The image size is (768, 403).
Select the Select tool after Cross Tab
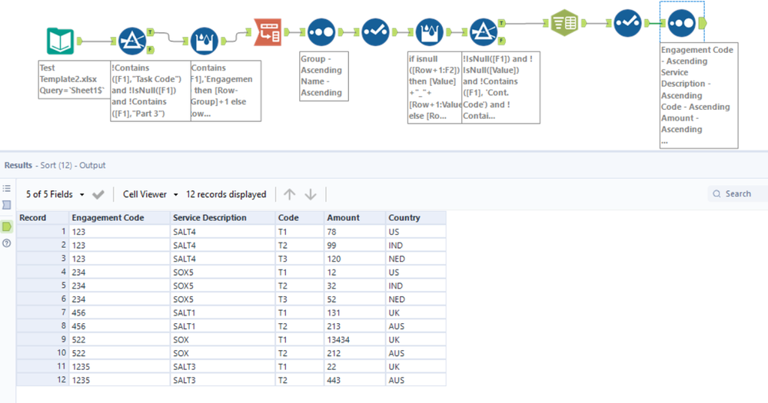pos(627,22)
